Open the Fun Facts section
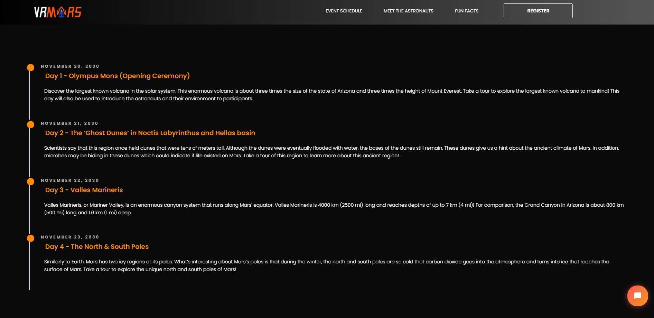Screen dimensions: 654x318 [x=467, y=11]
